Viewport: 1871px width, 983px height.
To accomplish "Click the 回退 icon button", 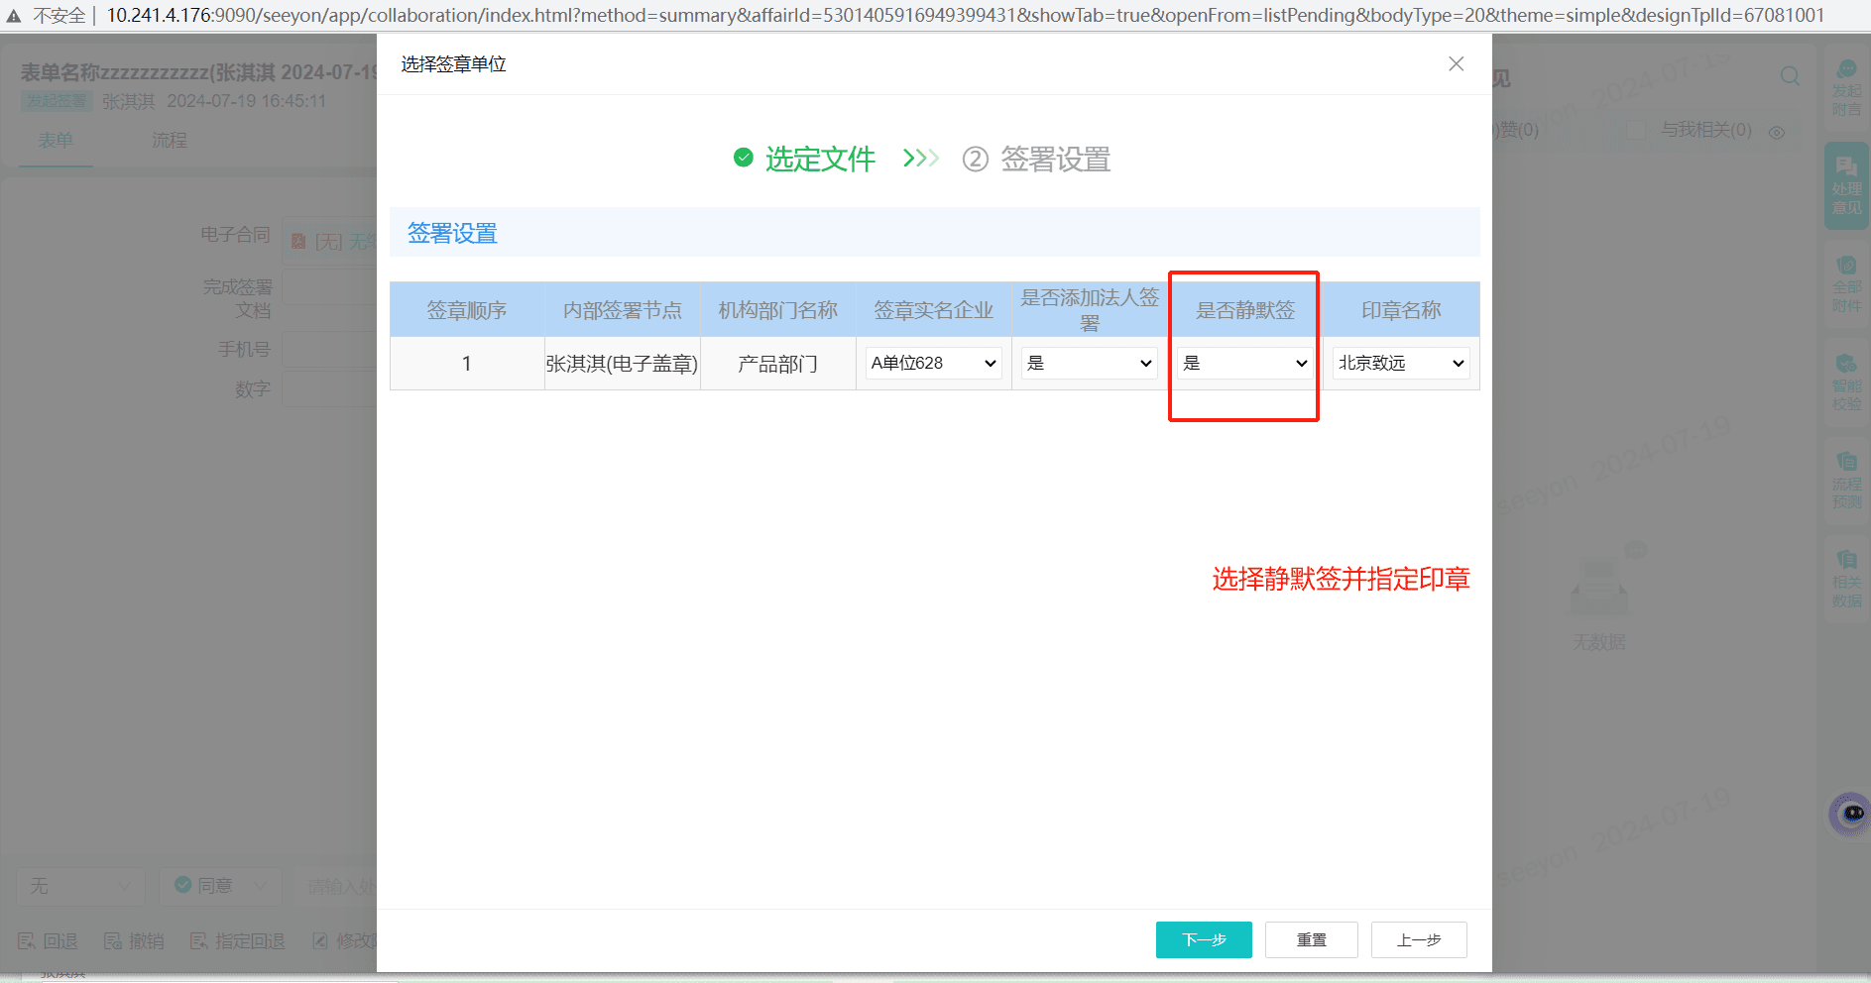I will click(x=48, y=941).
